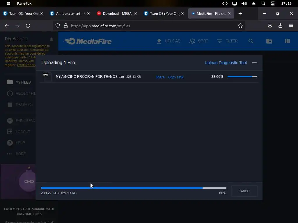This screenshot has width=298, height=223.
Task: Click the eject tray icon
Action: (x=254, y=3)
